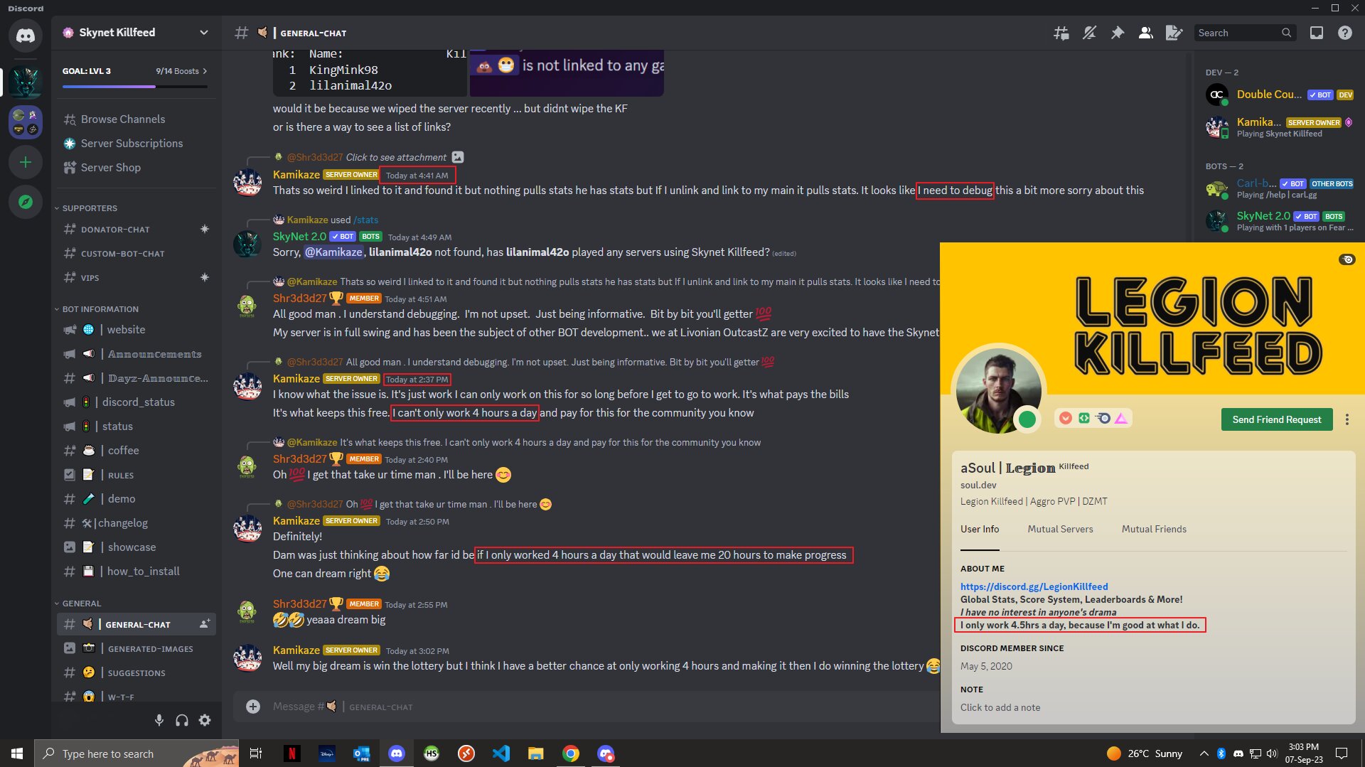The image size is (1365, 767).
Task: Open Discord direct messages home
Action: click(x=26, y=36)
